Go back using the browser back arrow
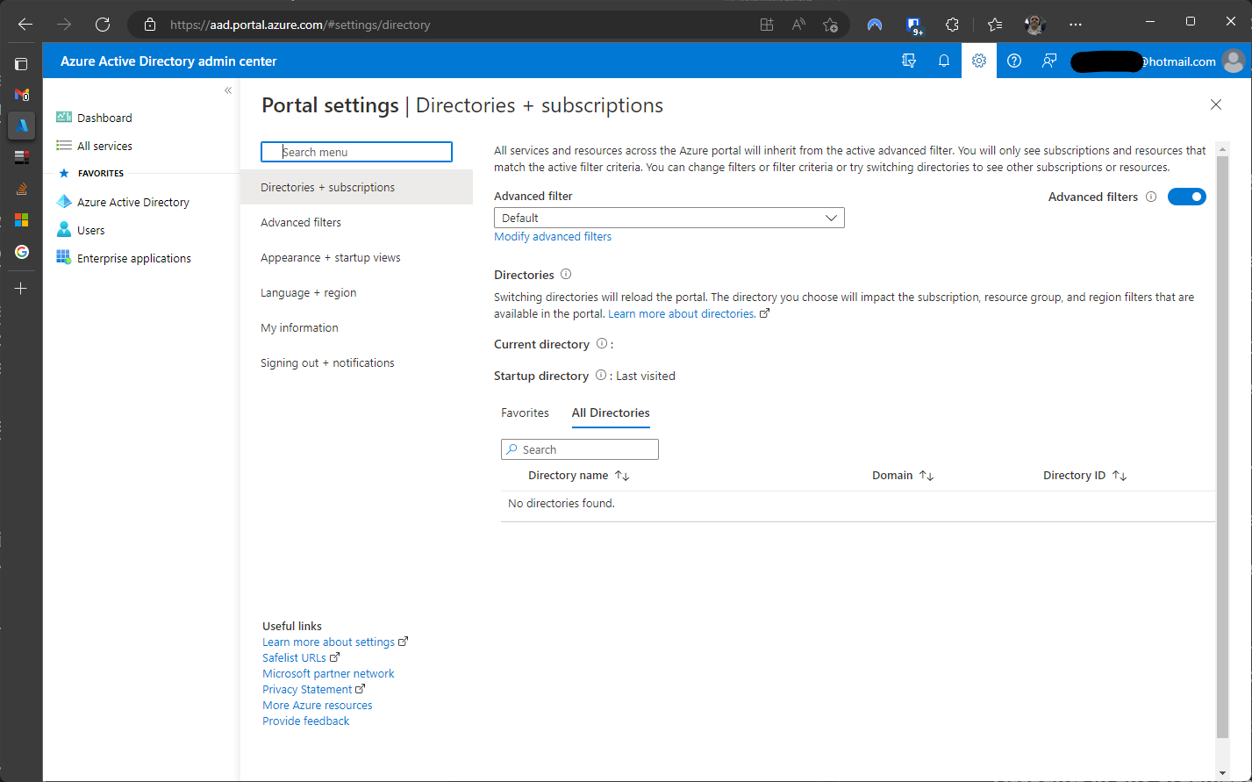Image resolution: width=1252 pixels, height=782 pixels. (x=25, y=25)
